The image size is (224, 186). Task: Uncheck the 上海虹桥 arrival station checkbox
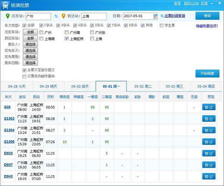(x=67, y=38)
